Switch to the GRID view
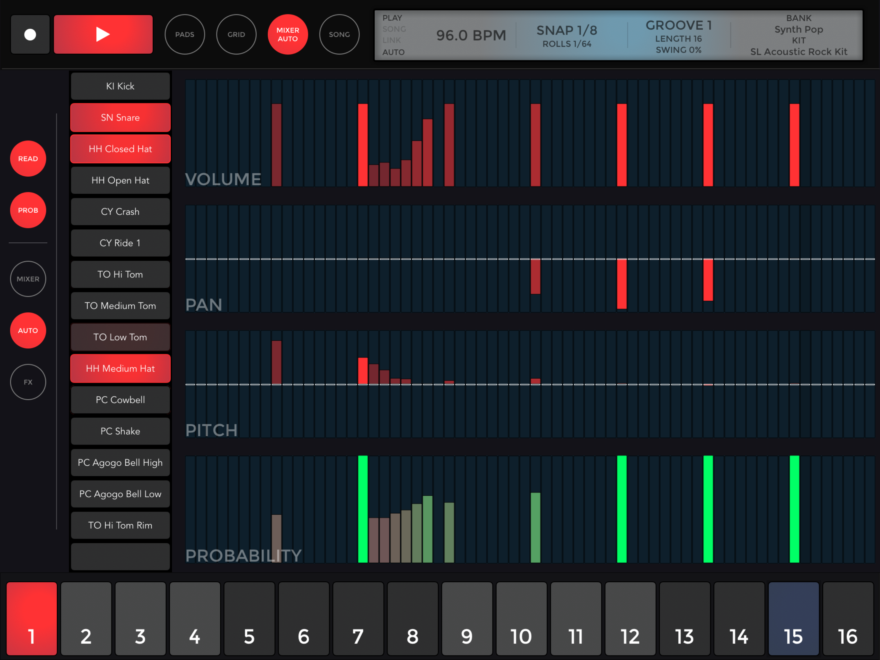This screenshot has width=880, height=660. point(236,34)
